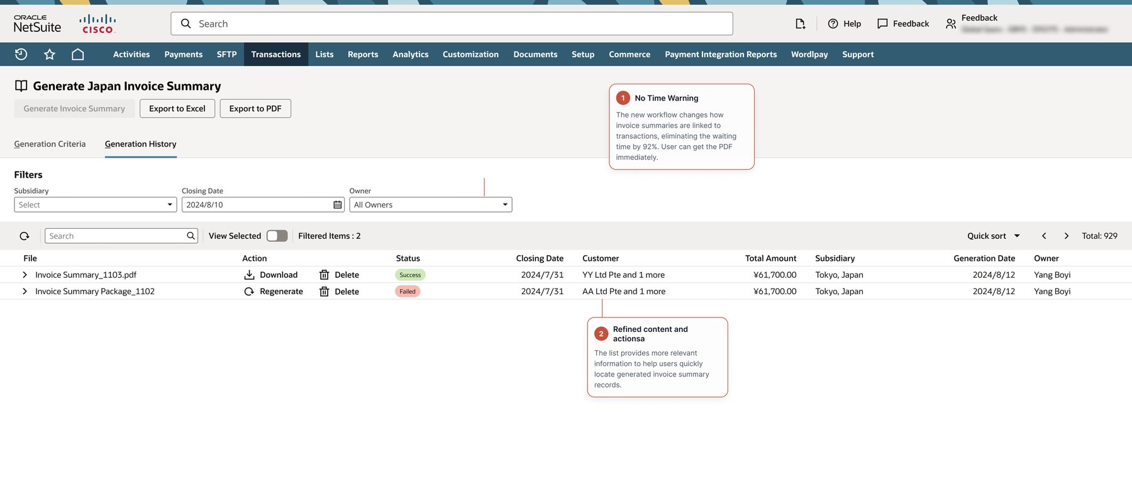The width and height of the screenshot is (1132, 484).
Task: Expand the Invoice Summary_1103.pdf row
Action: click(x=25, y=275)
